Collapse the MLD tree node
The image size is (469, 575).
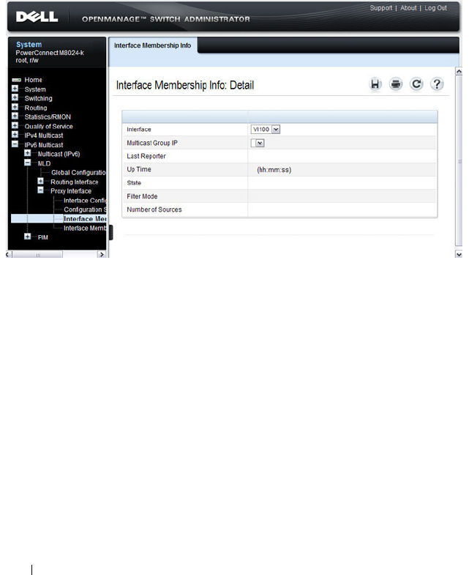tap(28, 163)
